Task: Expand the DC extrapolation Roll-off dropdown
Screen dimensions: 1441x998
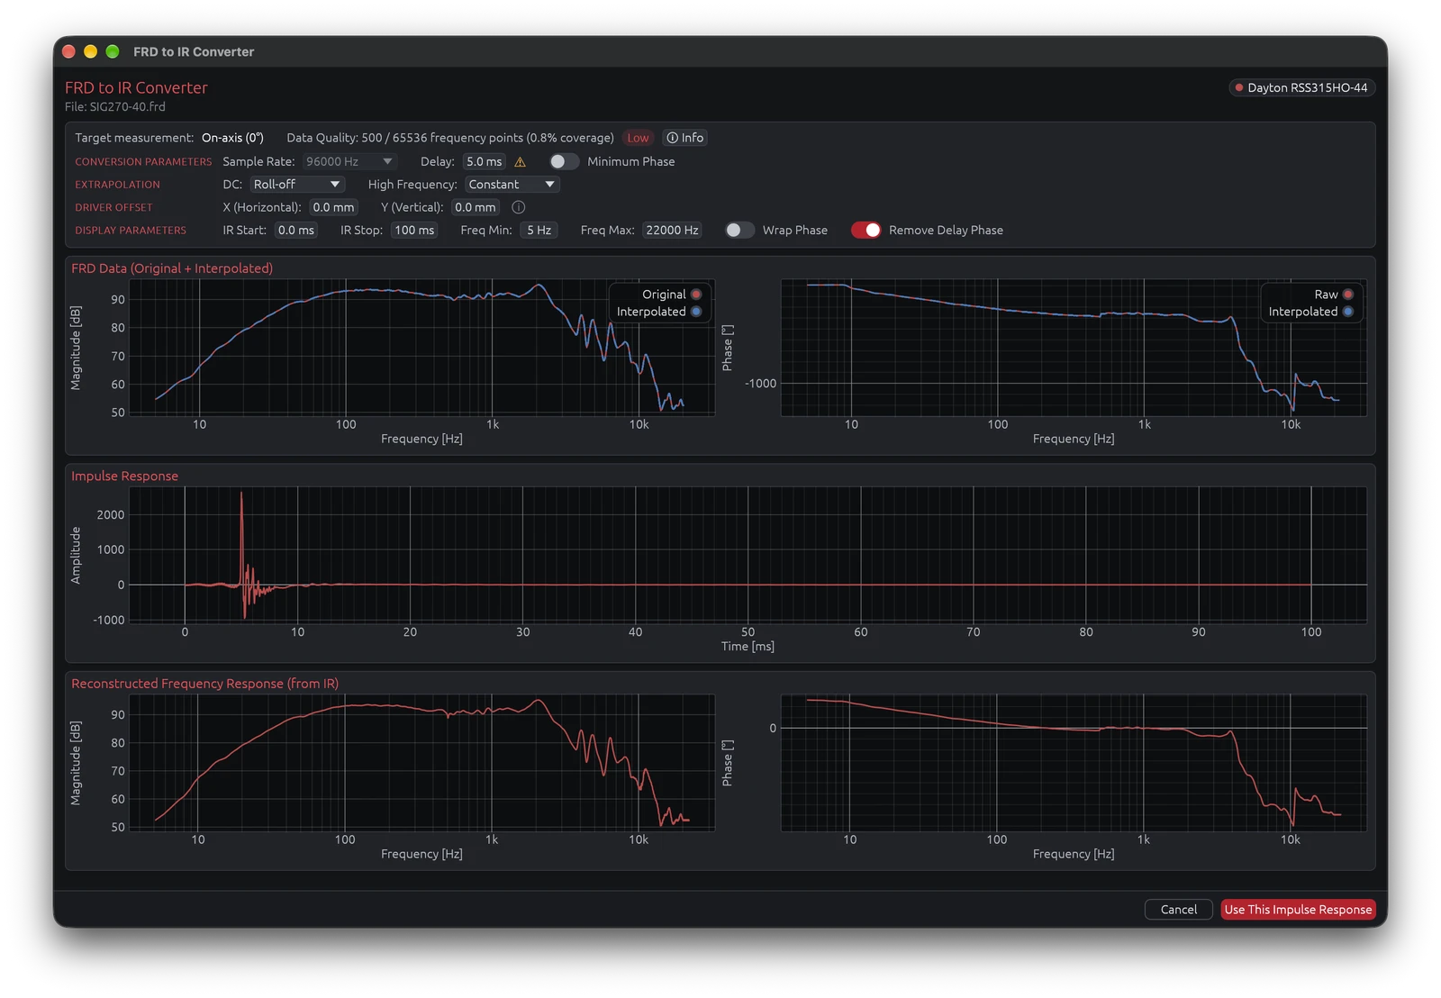Action: [x=297, y=184]
